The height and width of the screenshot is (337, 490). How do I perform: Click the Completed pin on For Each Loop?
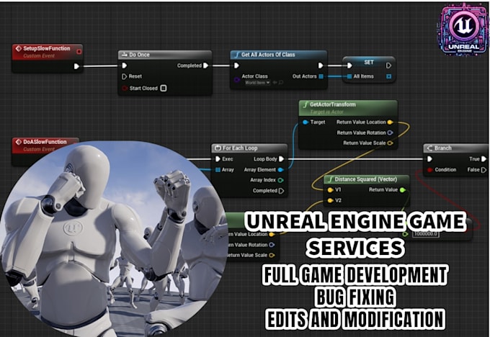(x=281, y=191)
